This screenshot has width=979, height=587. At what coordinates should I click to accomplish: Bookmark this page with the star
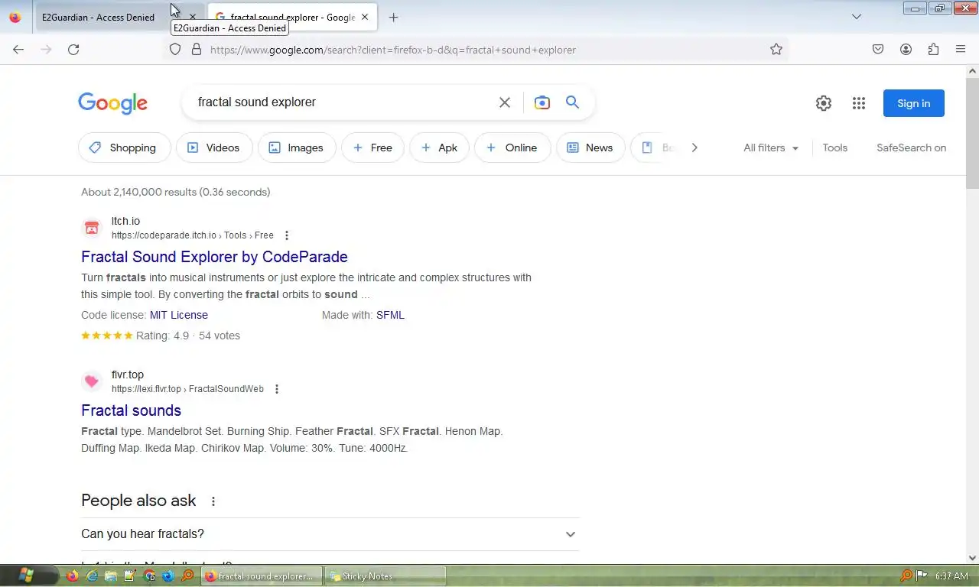tap(776, 50)
